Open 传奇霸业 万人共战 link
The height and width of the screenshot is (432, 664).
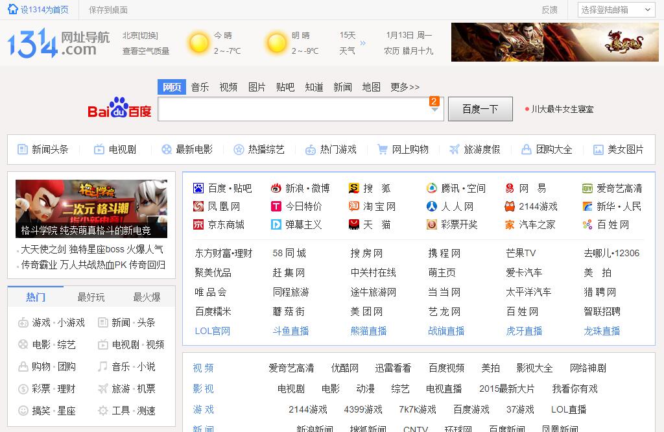coord(93,265)
